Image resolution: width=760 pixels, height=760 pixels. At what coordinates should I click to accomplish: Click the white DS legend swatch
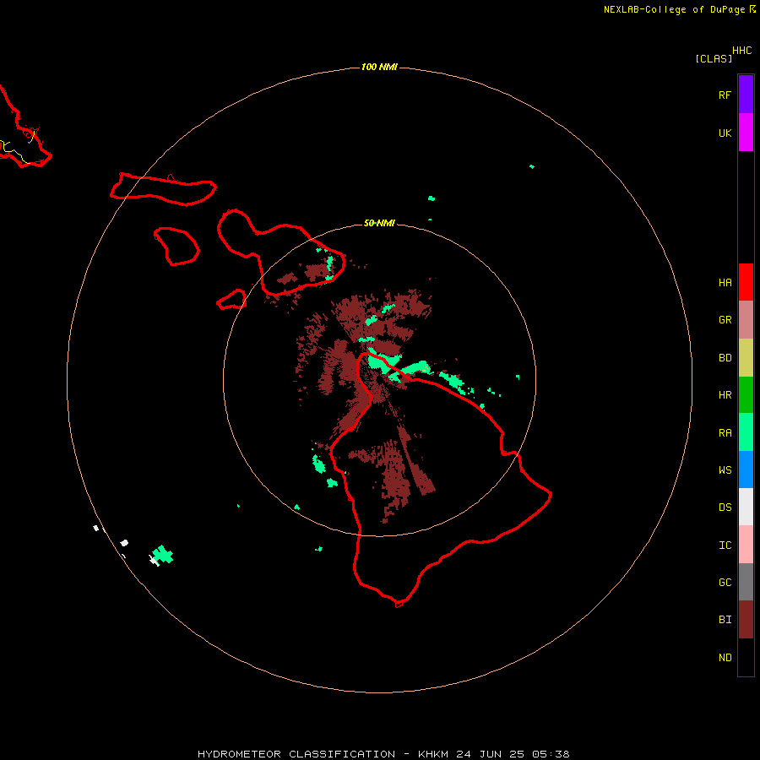746,507
